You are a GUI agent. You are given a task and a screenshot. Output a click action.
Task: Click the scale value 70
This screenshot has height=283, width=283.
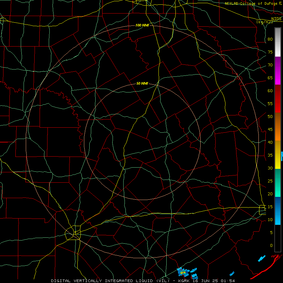point(270,65)
